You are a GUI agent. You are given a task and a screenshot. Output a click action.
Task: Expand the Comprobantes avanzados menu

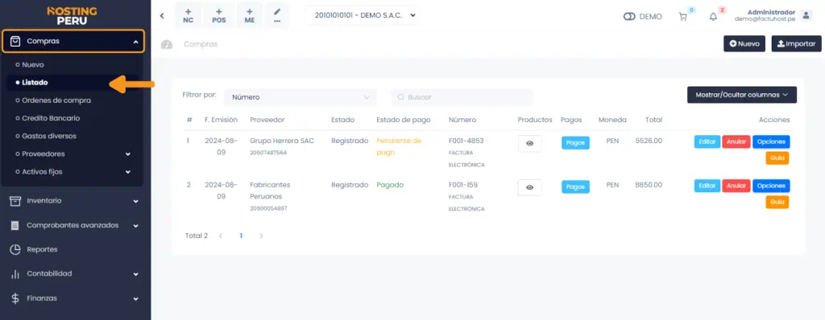[135, 226]
